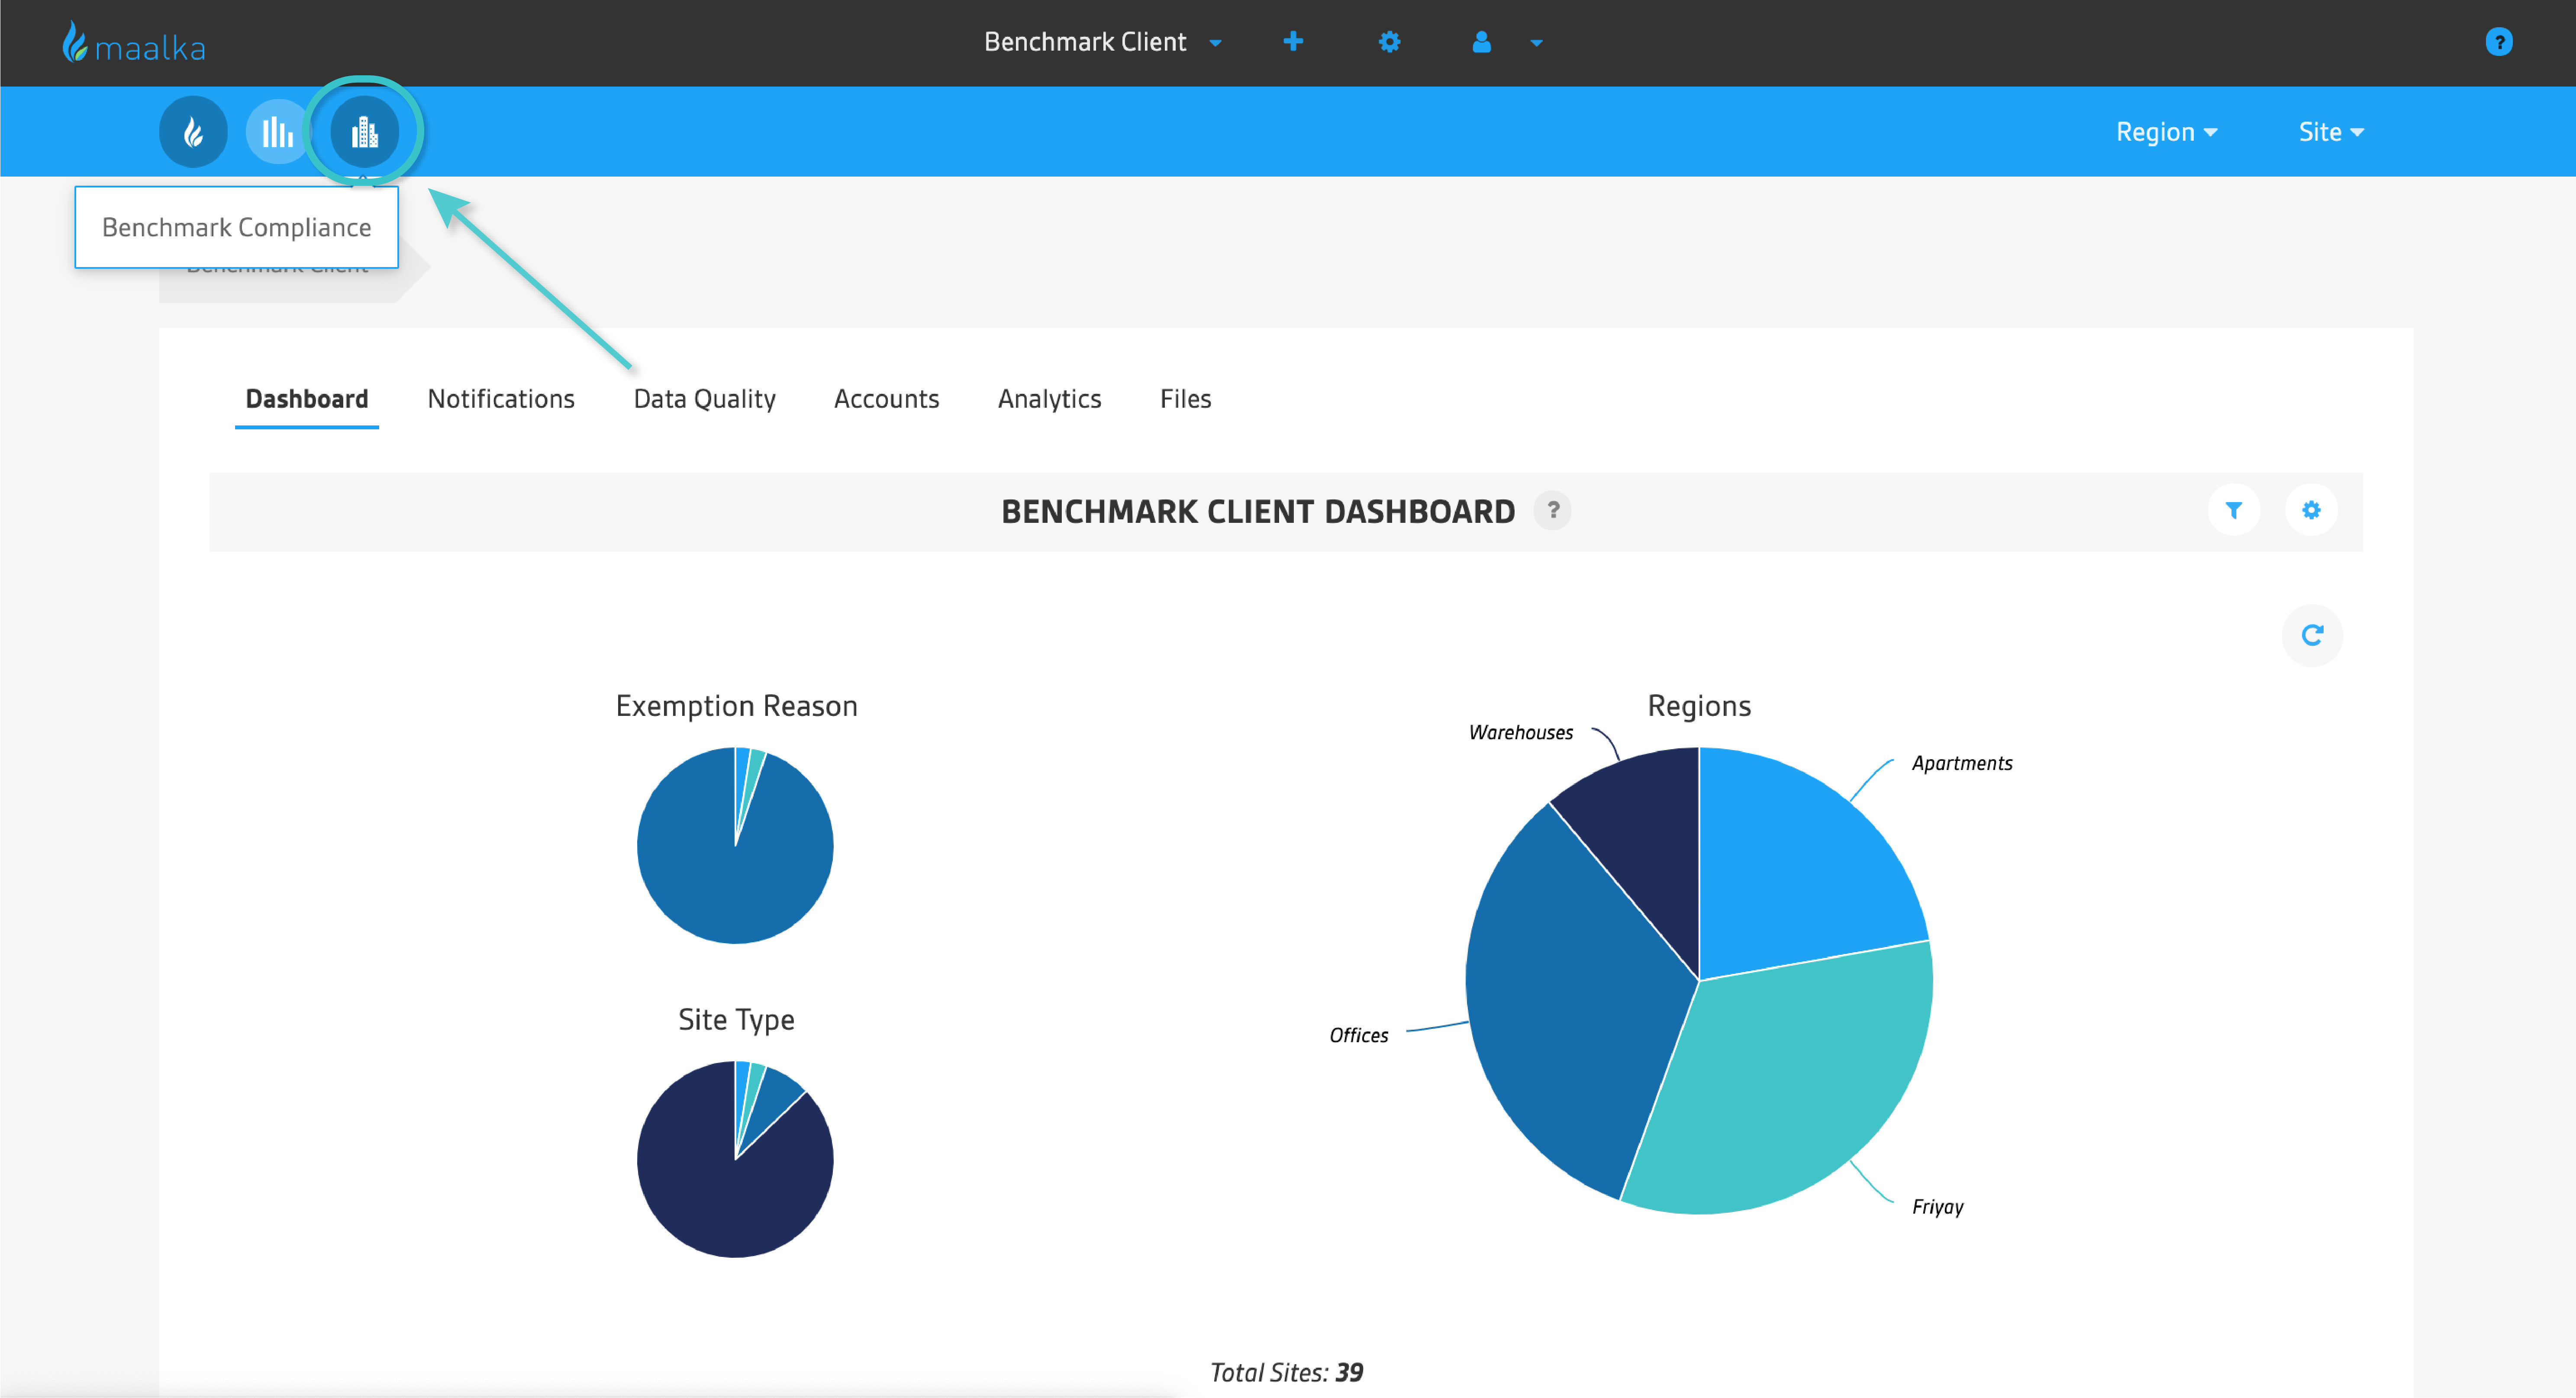Viewport: 2576px width, 1398px height.
Task: Click the Site Type pie chart
Action: click(x=735, y=1160)
